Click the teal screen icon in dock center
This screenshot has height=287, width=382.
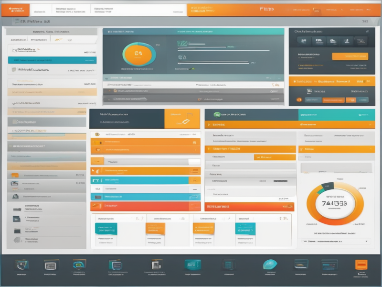pyautogui.click(x=191, y=265)
